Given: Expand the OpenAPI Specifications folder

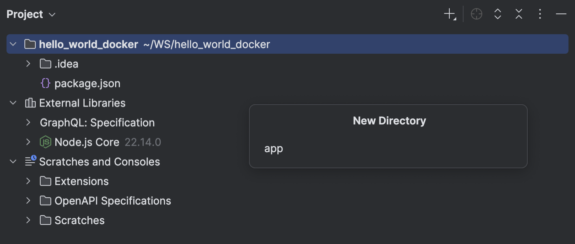Looking at the screenshot, I should 28,200.
